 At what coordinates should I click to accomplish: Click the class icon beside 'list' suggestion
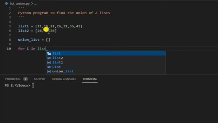tap(49, 53)
